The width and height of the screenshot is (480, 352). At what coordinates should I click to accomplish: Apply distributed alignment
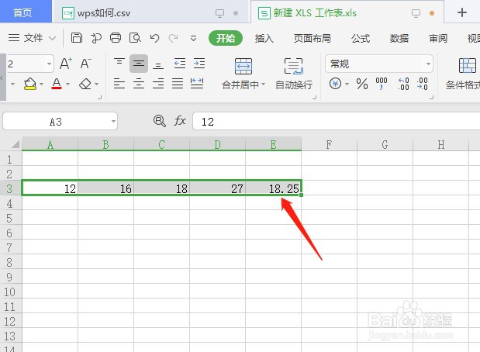pos(197,83)
